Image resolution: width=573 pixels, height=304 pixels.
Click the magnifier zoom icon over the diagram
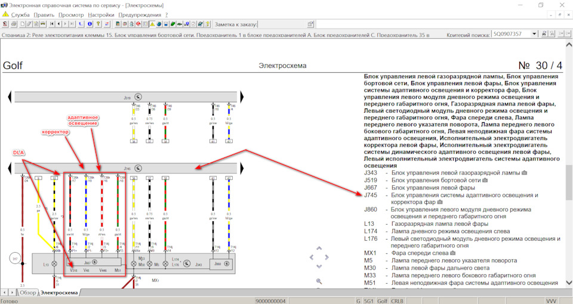point(319,281)
